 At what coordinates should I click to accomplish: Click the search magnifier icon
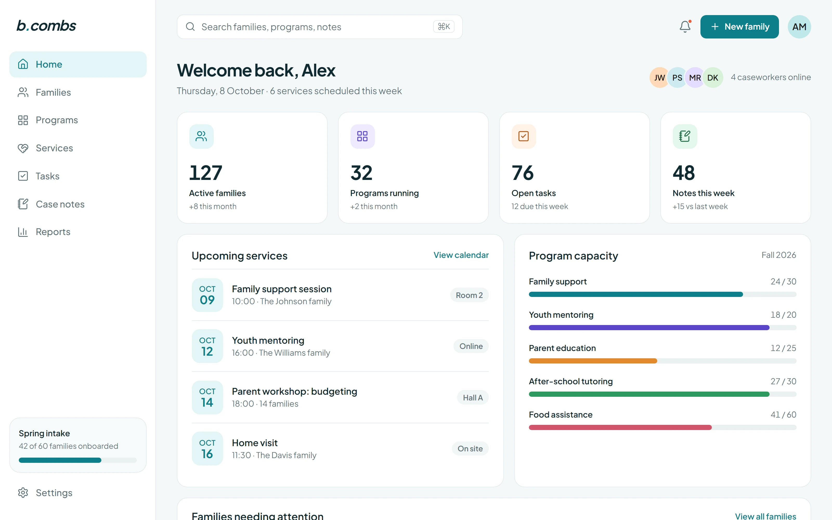(x=190, y=27)
